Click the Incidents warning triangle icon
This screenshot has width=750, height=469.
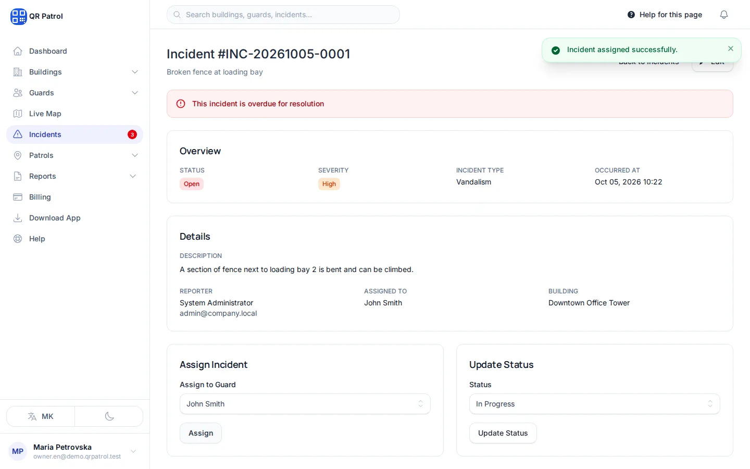click(18, 134)
